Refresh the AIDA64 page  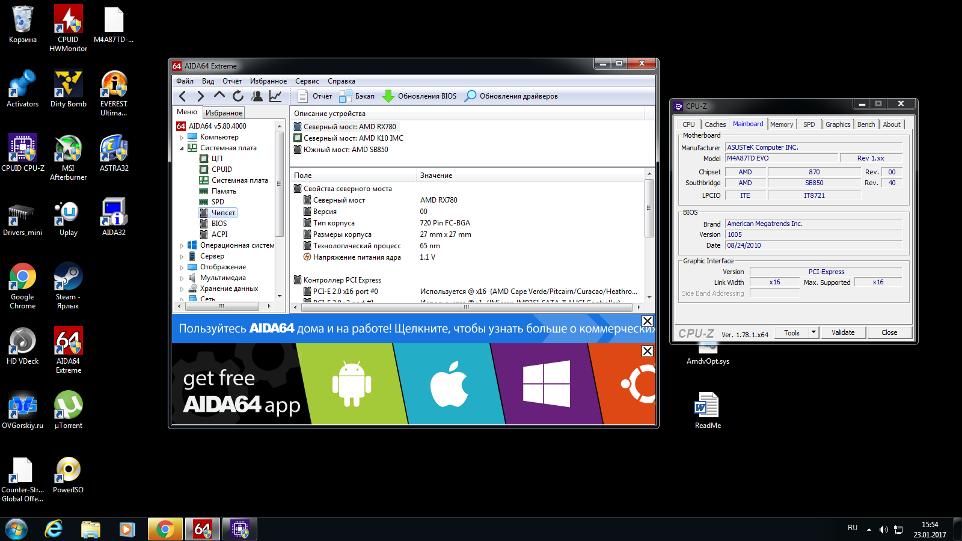238,96
